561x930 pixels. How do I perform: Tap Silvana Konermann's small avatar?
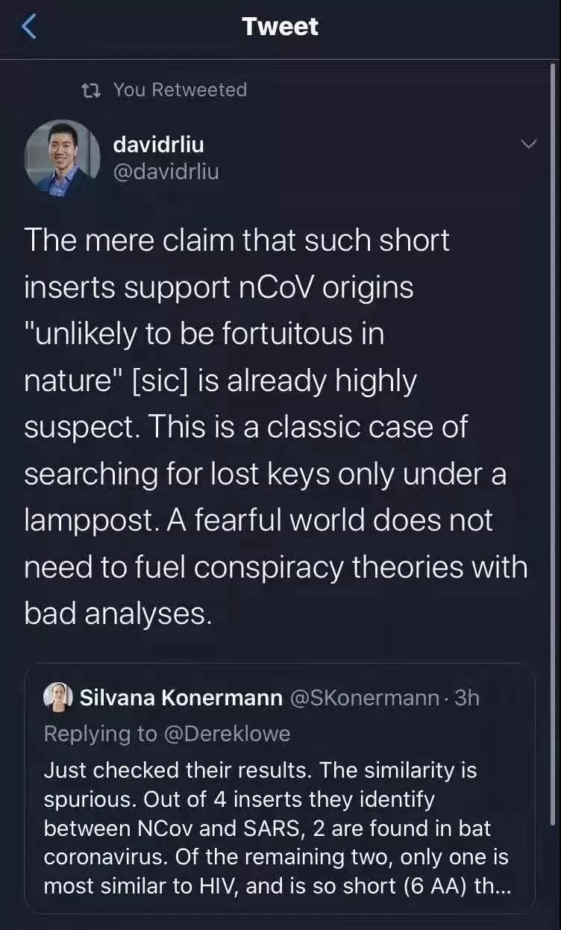coord(58,698)
